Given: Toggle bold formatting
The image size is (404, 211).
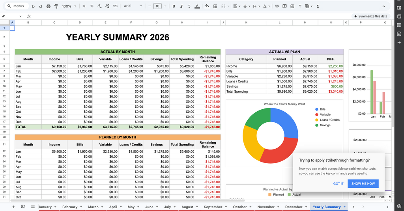Looking at the screenshot, I should pos(174,6).
